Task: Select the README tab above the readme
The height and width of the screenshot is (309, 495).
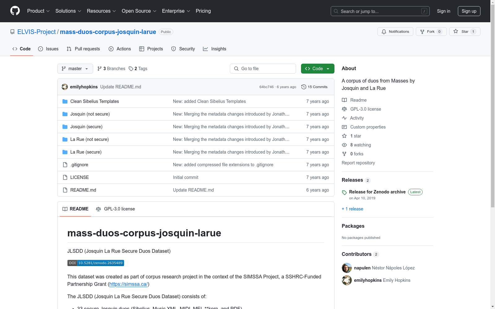Action: point(75,209)
